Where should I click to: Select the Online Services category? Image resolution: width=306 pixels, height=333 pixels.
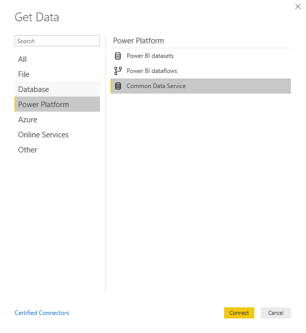pos(57,134)
